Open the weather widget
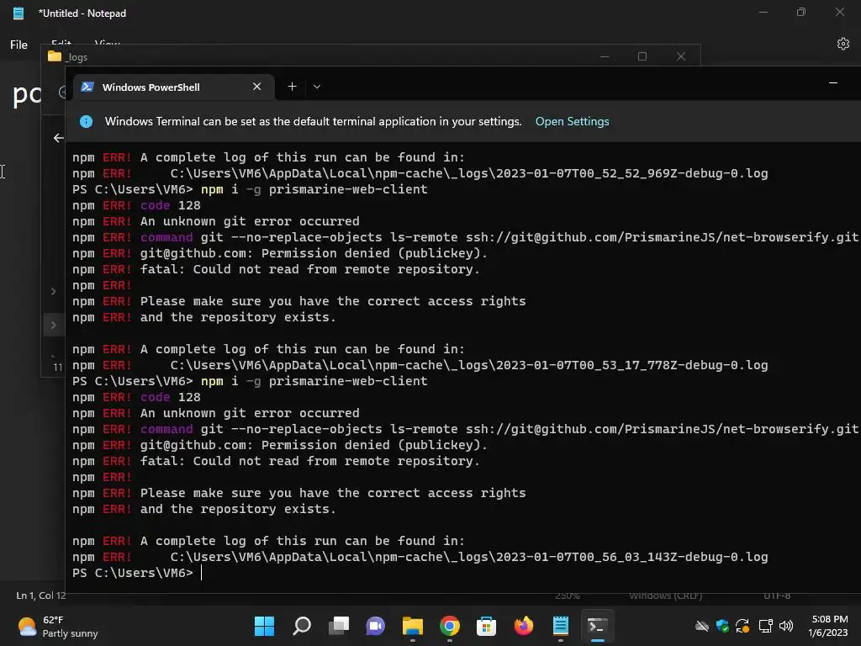861x646 pixels. [x=58, y=626]
